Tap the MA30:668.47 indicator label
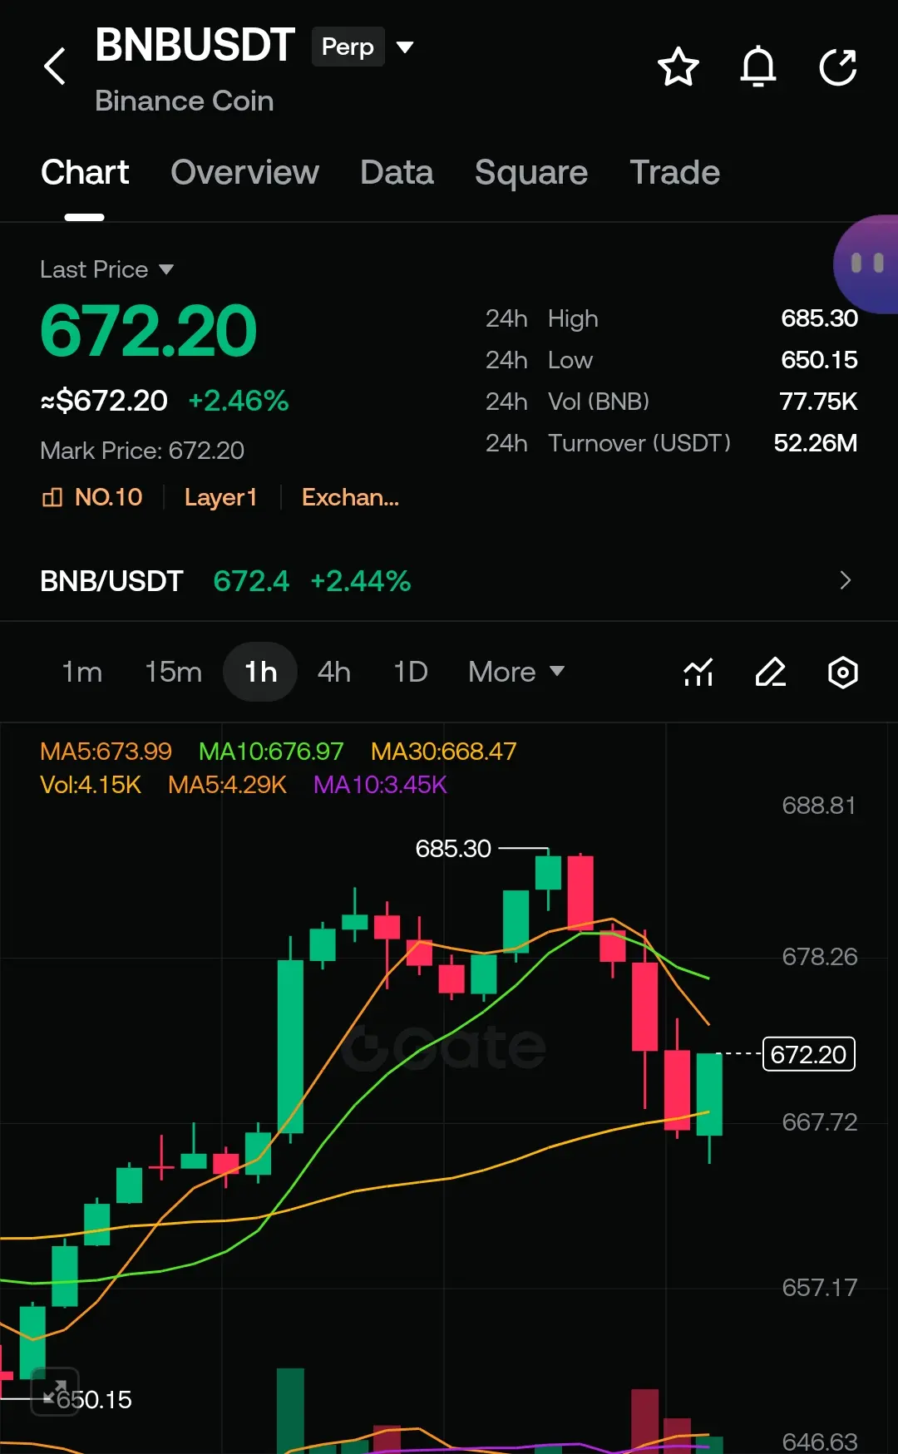This screenshot has width=898, height=1454. coord(443,752)
